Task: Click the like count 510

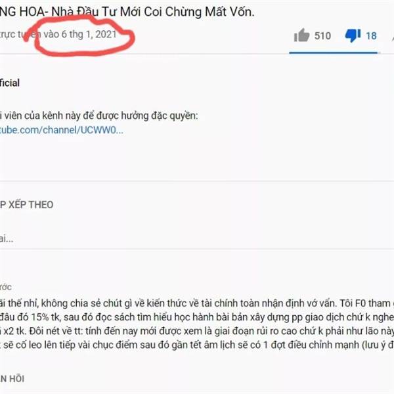Action: pos(322,36)
